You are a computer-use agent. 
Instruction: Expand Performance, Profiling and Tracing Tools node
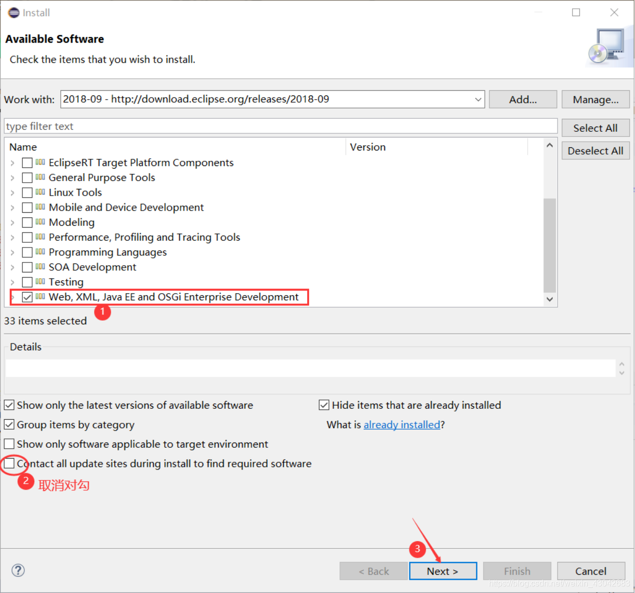tap(12, 238)
